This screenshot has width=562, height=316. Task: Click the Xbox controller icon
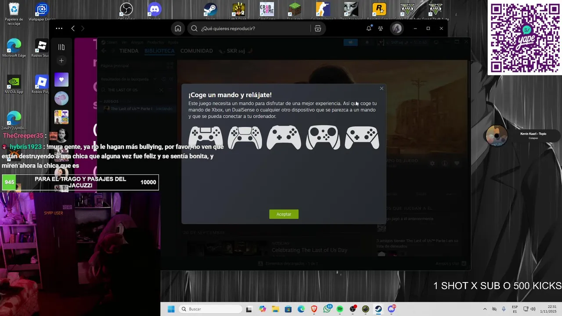coord(284,137)
